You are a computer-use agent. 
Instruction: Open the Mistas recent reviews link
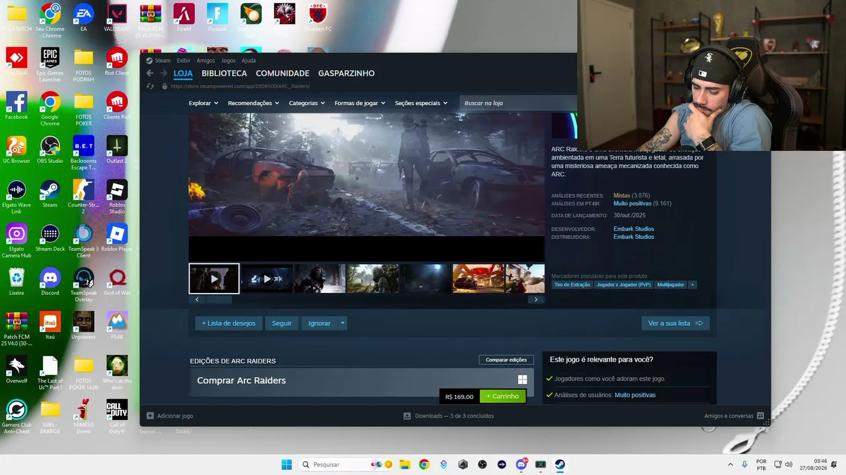tap(622, 196)
